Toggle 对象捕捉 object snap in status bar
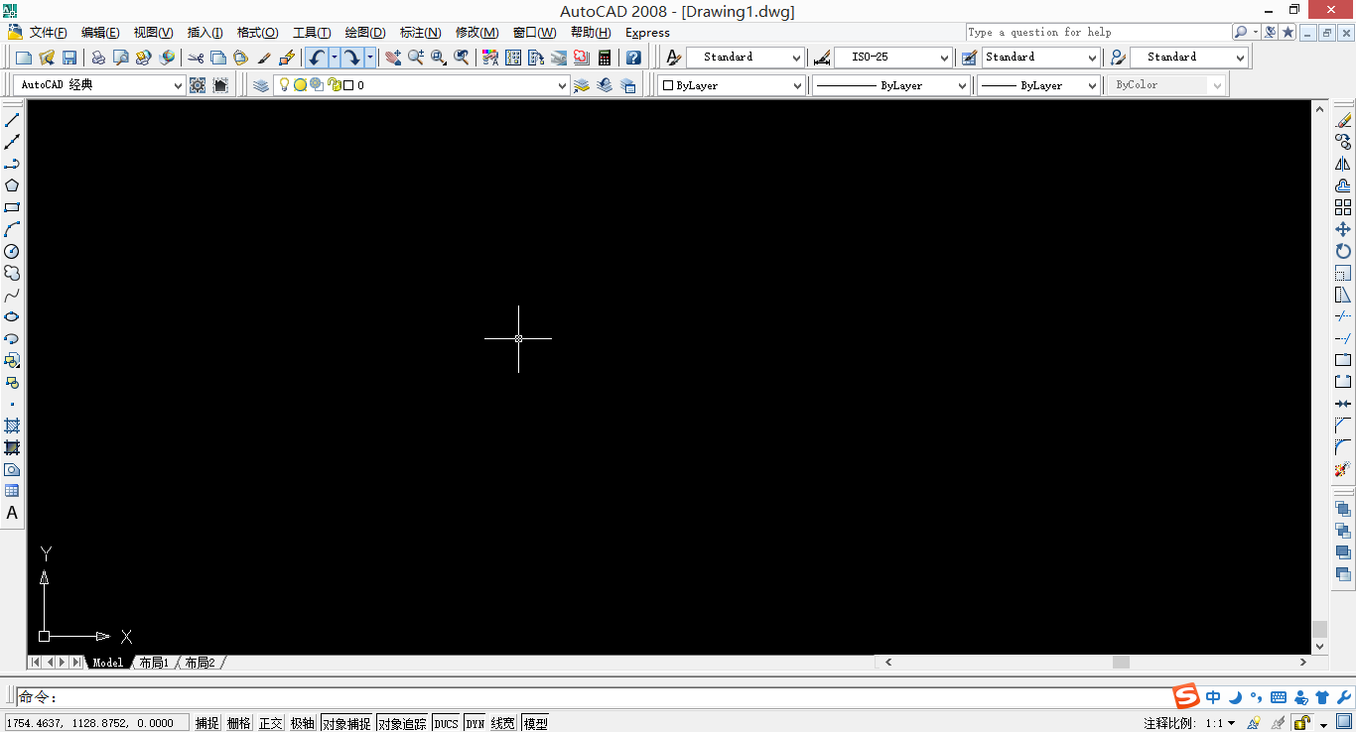Image resolution: width=1356 pixels, height=732 pixels. coord(346,723)
